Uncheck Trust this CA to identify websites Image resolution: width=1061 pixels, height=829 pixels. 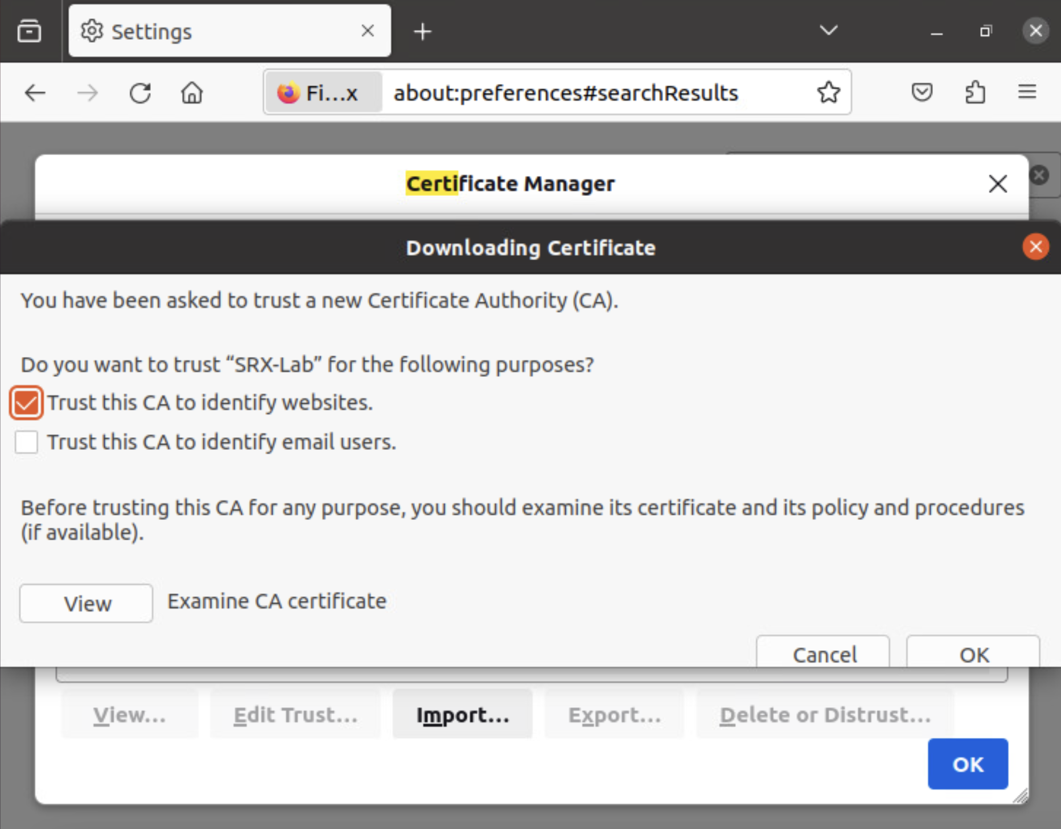coord(27,403)
